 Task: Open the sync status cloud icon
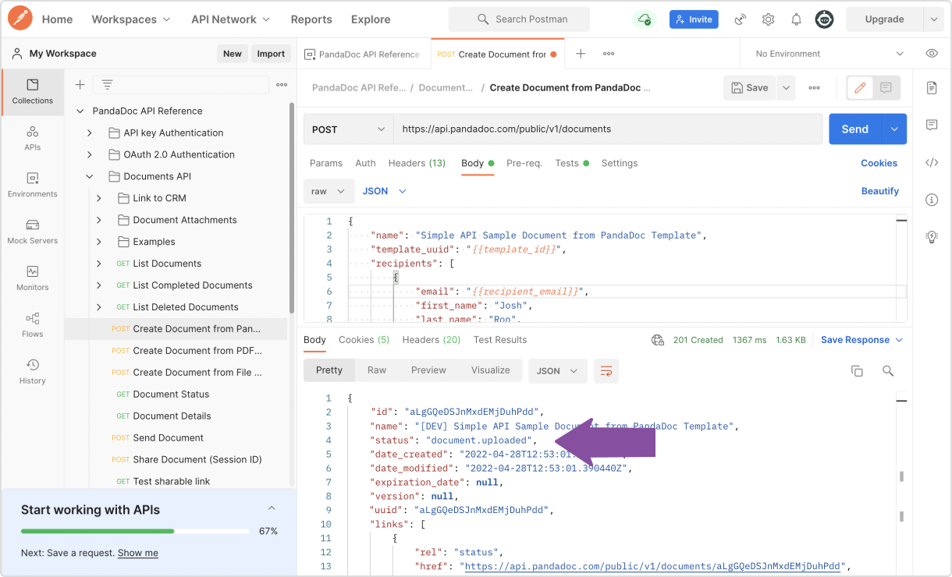(645, 19)
